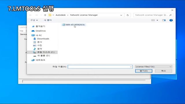Click Network License Manager in address bar

[84, 15]
